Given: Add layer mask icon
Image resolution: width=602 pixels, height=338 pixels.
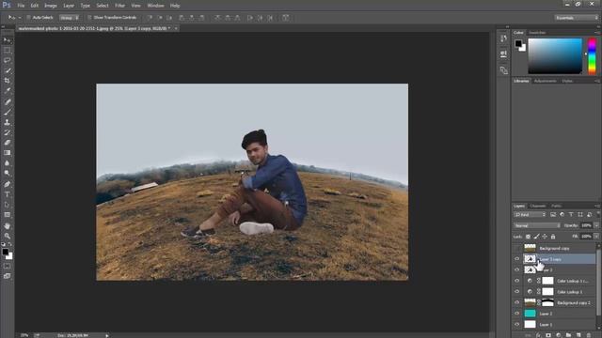Looking at the screenshot, I should (x=548, y=335).
